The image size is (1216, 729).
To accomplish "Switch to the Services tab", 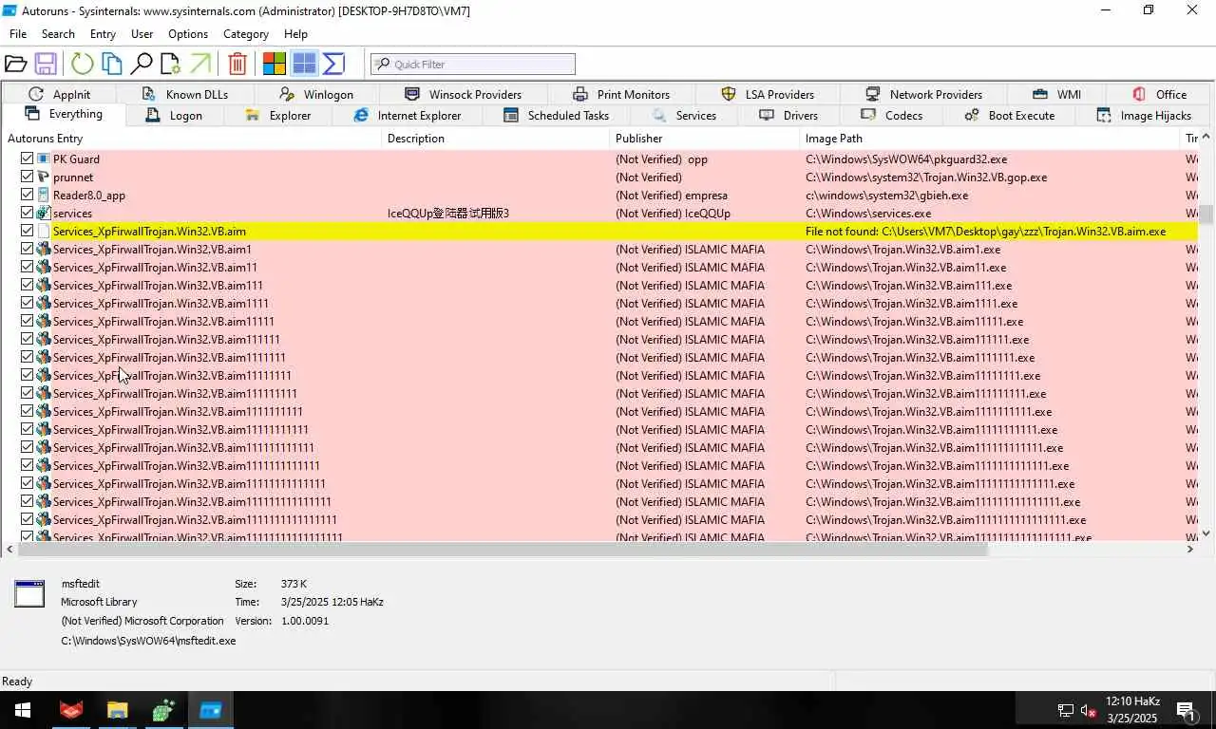I will 684,115.
